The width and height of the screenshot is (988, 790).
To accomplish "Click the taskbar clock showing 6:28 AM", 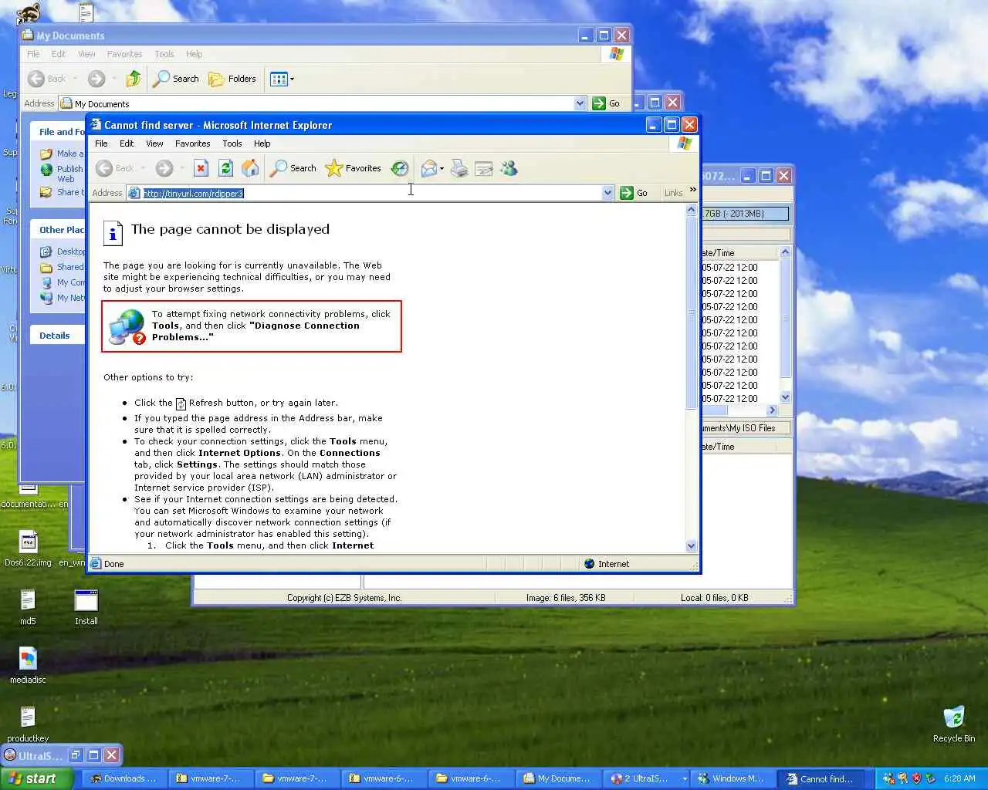I will click(959, 778).
